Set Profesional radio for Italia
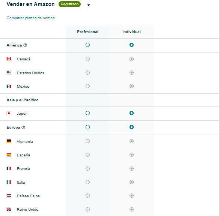Viewport: 220px width, 216px height. (87, 182)
